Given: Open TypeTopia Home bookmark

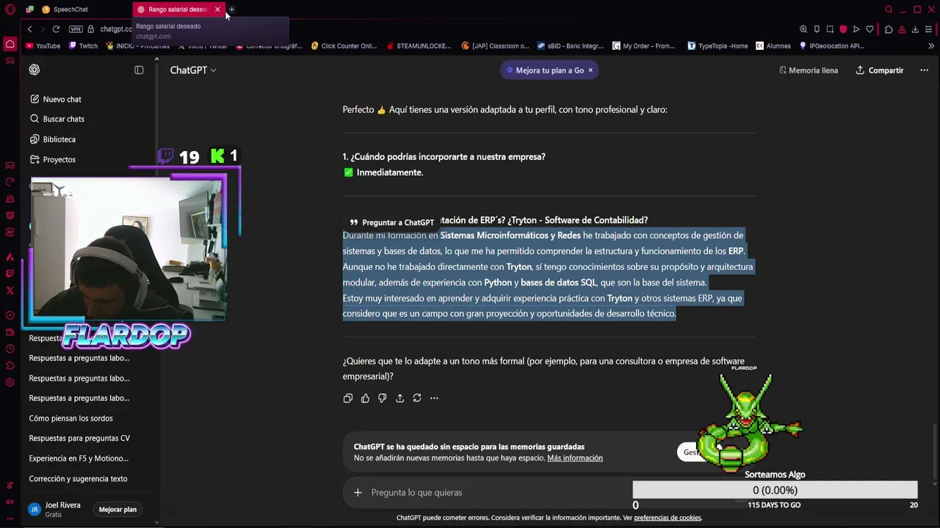Looking at the screenshot, I should tap(717, 45).
